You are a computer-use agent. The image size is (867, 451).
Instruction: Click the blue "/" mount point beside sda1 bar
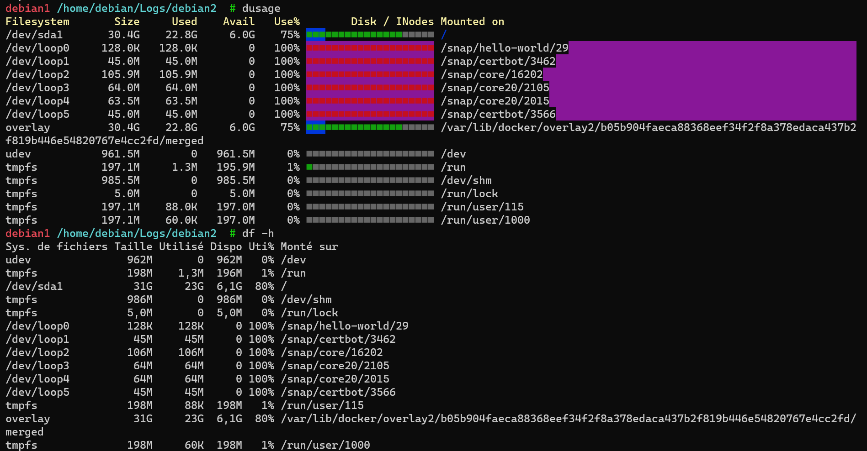(444, 35)
